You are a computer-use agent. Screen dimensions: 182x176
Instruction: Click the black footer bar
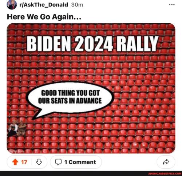click(91, 173)
